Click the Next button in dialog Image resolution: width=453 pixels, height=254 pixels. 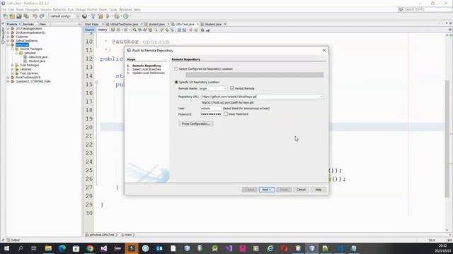pyautogui.click(x=266, y=190)
